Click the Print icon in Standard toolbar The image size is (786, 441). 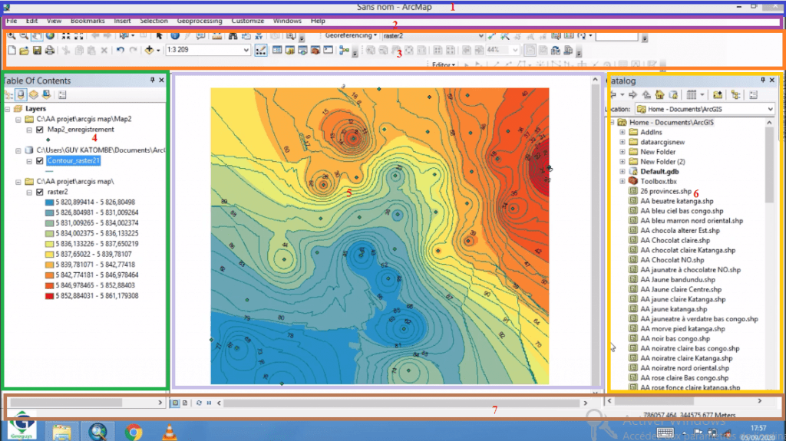[49, 51]
